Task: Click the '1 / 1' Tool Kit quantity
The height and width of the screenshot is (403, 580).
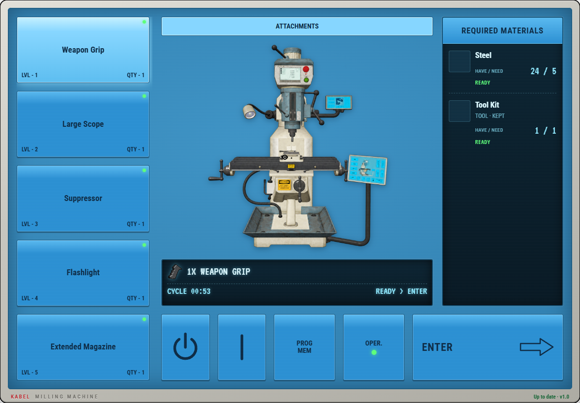Action: [x=545, y=131]
